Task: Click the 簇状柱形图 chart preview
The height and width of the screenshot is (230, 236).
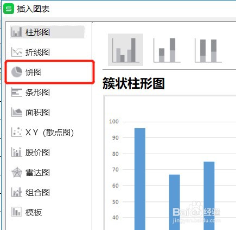Action: point(170,163)
